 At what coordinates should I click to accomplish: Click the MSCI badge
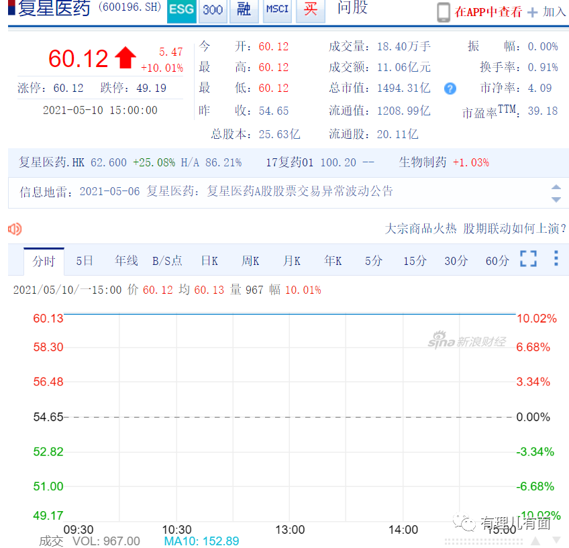(277, 11)
